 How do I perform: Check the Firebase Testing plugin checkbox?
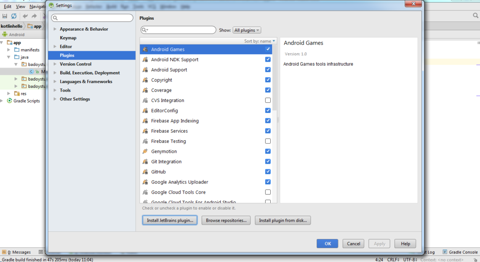pyautogui.click(x=268, y=141)
